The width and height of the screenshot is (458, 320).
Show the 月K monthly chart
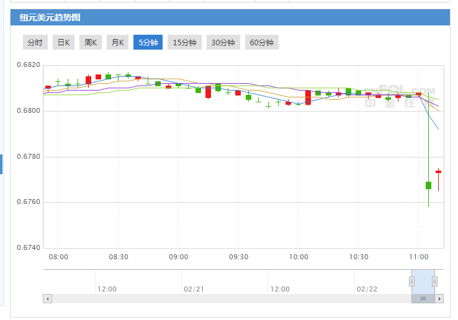tap(118, 43)
